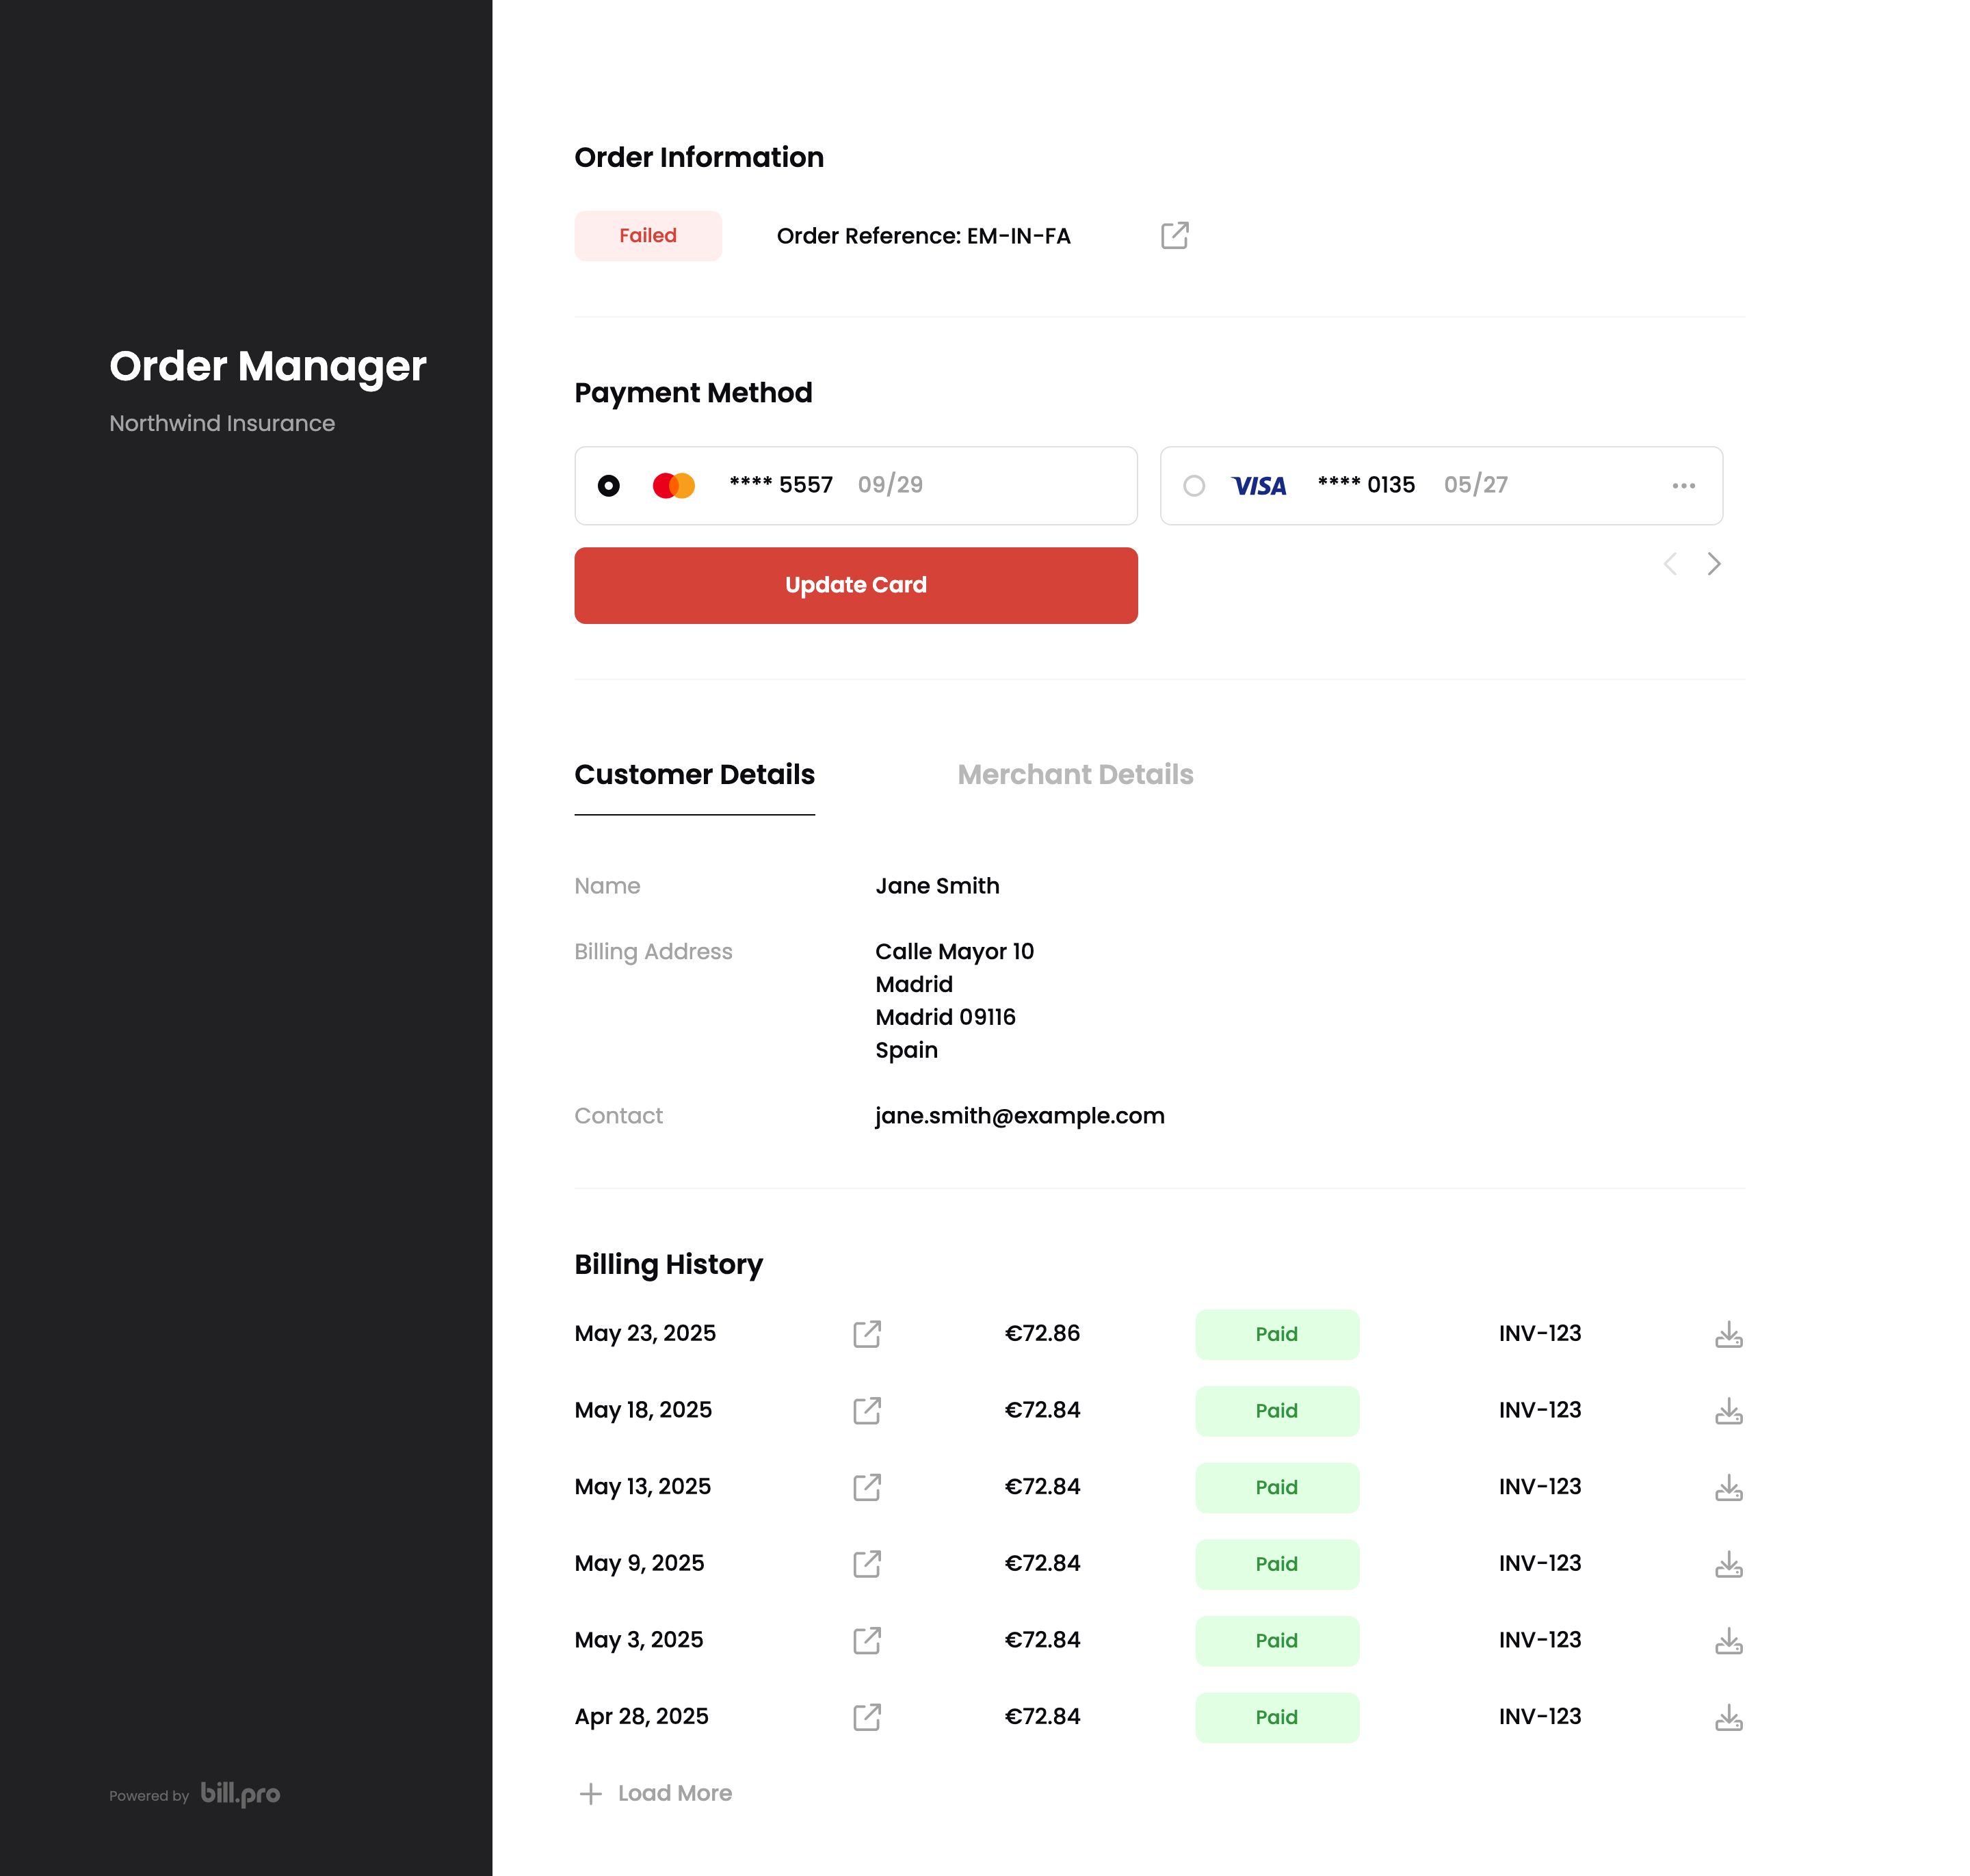Open the bill.pro powered-by link

pyautogui.click(x=241, y=1794)
